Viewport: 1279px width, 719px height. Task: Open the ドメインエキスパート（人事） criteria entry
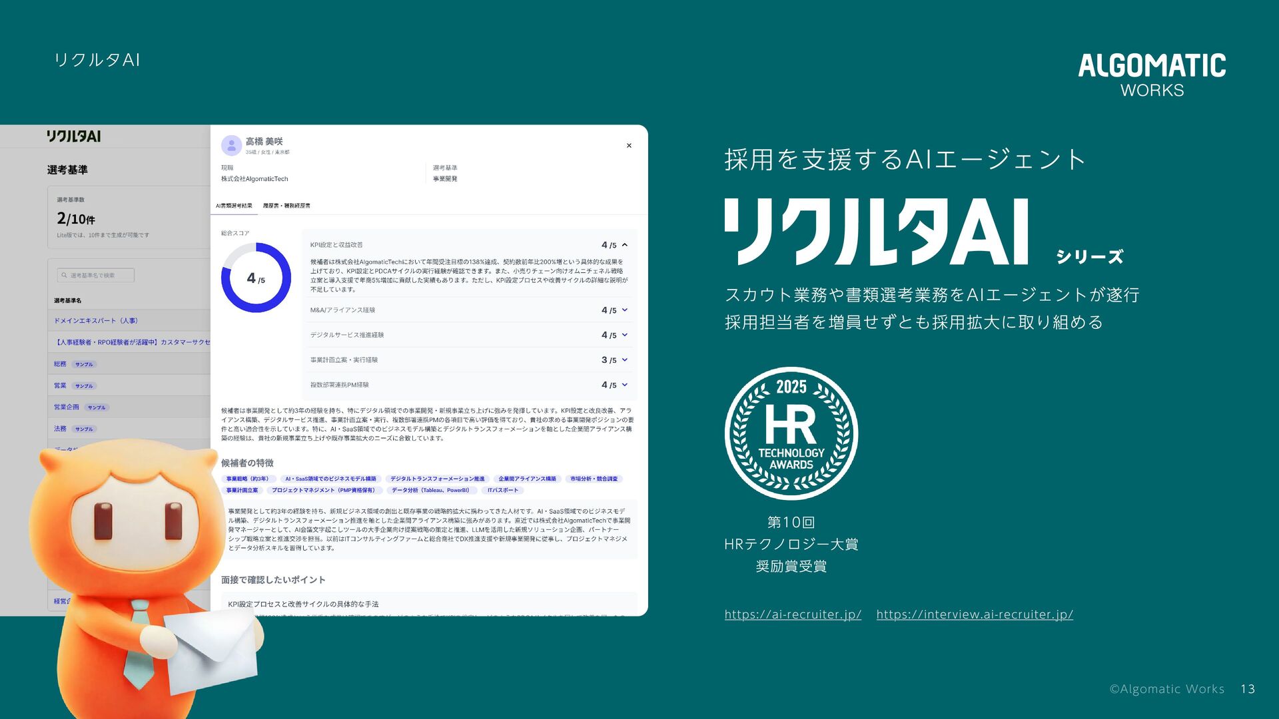coord(96,321)
